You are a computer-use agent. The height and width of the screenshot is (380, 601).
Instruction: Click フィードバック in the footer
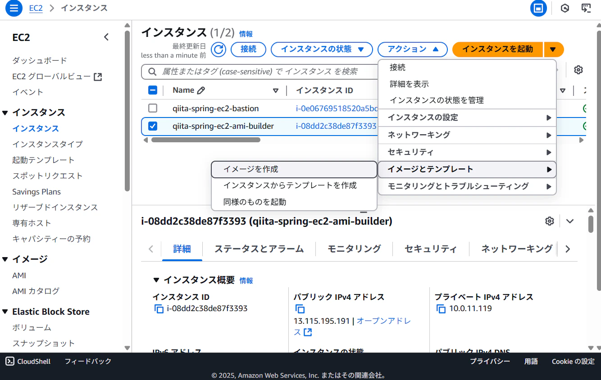click(88, 361)
